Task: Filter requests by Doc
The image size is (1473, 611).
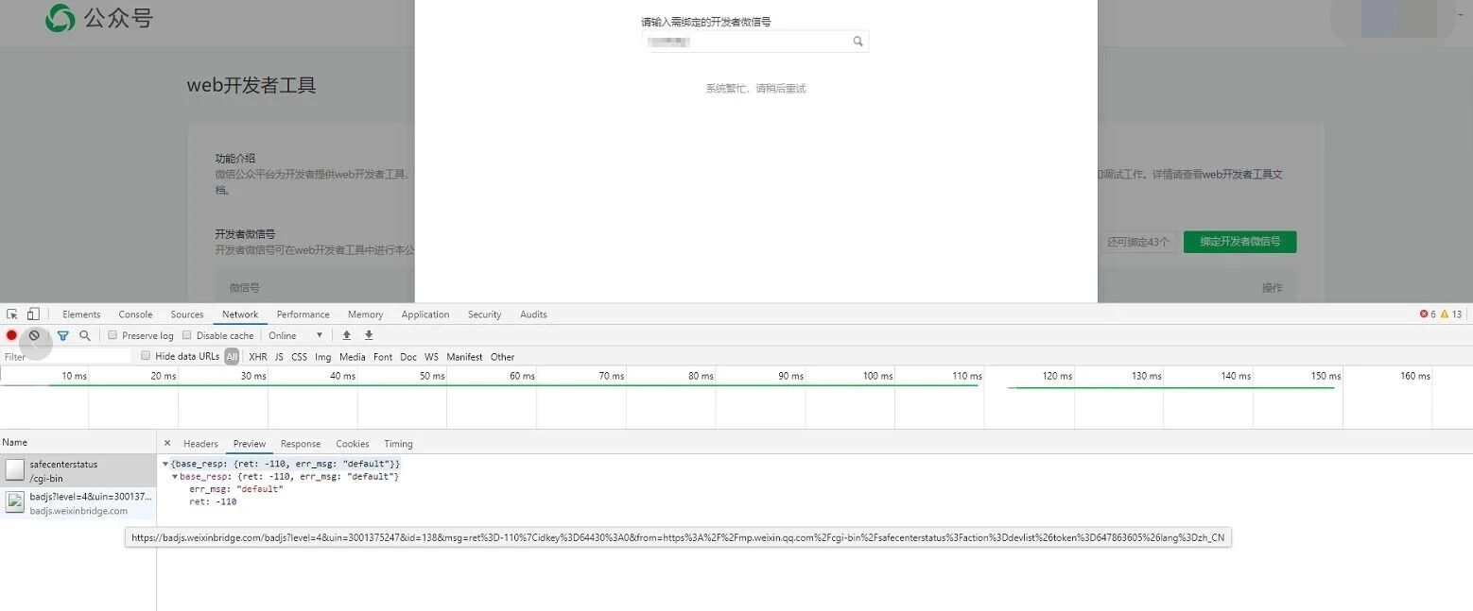Action: (408, 357)
